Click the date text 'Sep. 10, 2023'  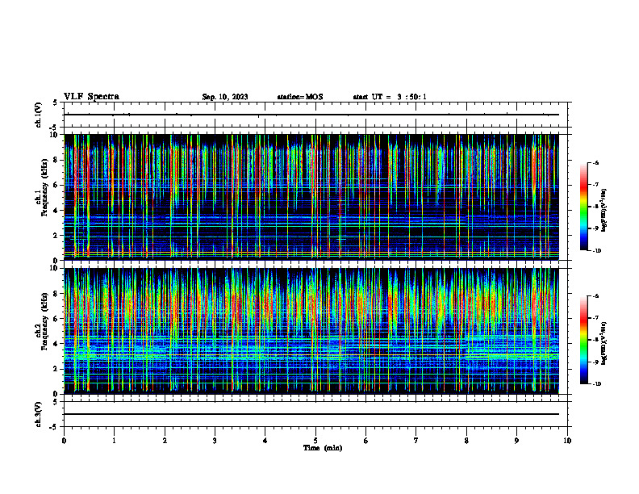pyautogui.click(x=225, y=97)
